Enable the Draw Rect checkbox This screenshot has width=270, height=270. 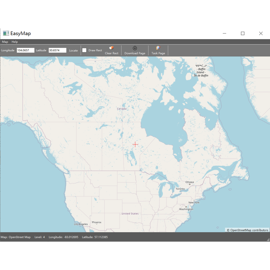click(84, 50)
